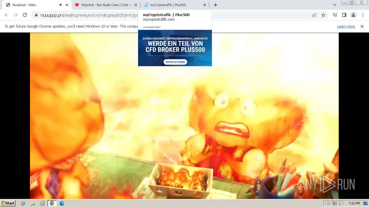Toggle the browser side panel
The image size is (369, 207).
click(x=344, y=15)
